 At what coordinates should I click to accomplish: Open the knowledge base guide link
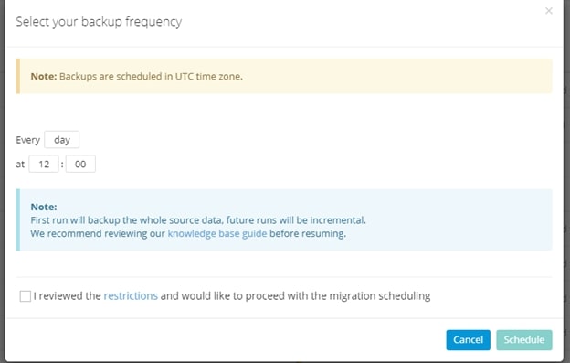217,233
